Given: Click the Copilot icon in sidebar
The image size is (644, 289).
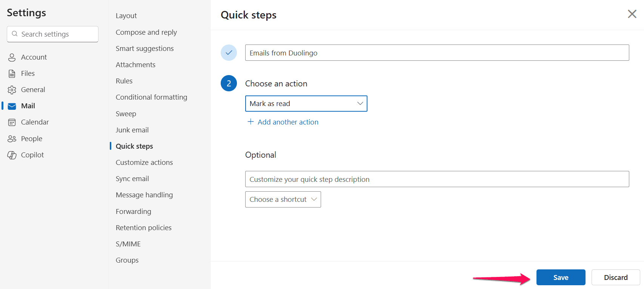Looking at the screenshot, I should tap(12, 155).
